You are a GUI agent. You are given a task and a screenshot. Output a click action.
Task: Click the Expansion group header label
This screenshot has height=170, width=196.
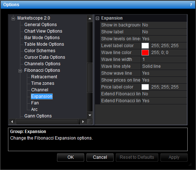pyautogui.click(x=112, y=18)
